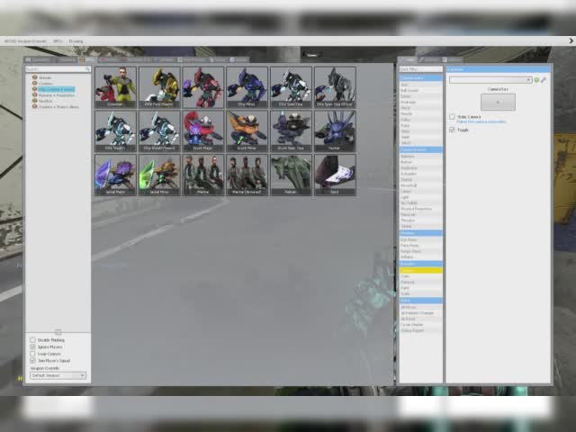Select the Jackal Minor NPC icon
Image resolution: width=576 pixels, height=432 pixels.
tap(159, 175)
